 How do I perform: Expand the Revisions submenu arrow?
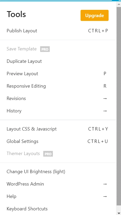[x=105, y=98]
